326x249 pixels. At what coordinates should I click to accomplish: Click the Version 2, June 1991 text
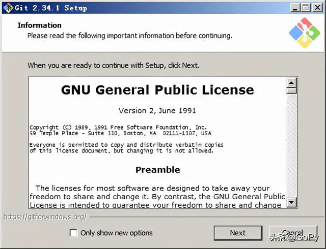(x=157, y=111)
